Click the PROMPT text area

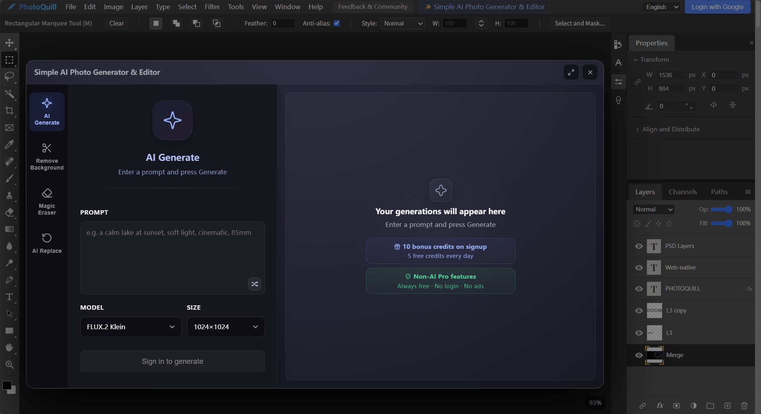pos(173,258)
